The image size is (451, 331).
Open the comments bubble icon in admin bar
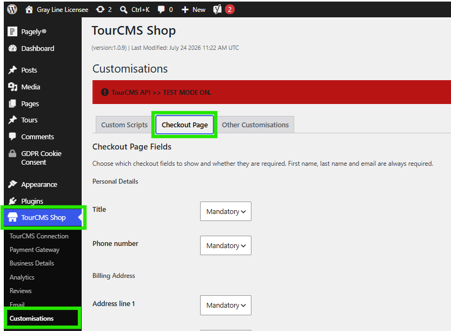click(x=161, y=10)
